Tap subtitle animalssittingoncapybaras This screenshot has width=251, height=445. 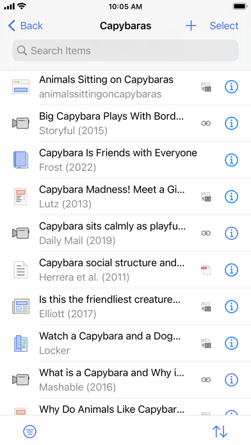[101, 94]
